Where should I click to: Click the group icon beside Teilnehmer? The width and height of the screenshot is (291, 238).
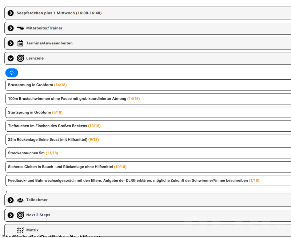20,200
